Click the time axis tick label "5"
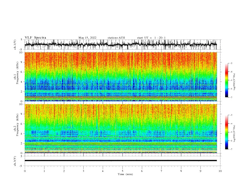248x192 pixels. tap(122, 171)
